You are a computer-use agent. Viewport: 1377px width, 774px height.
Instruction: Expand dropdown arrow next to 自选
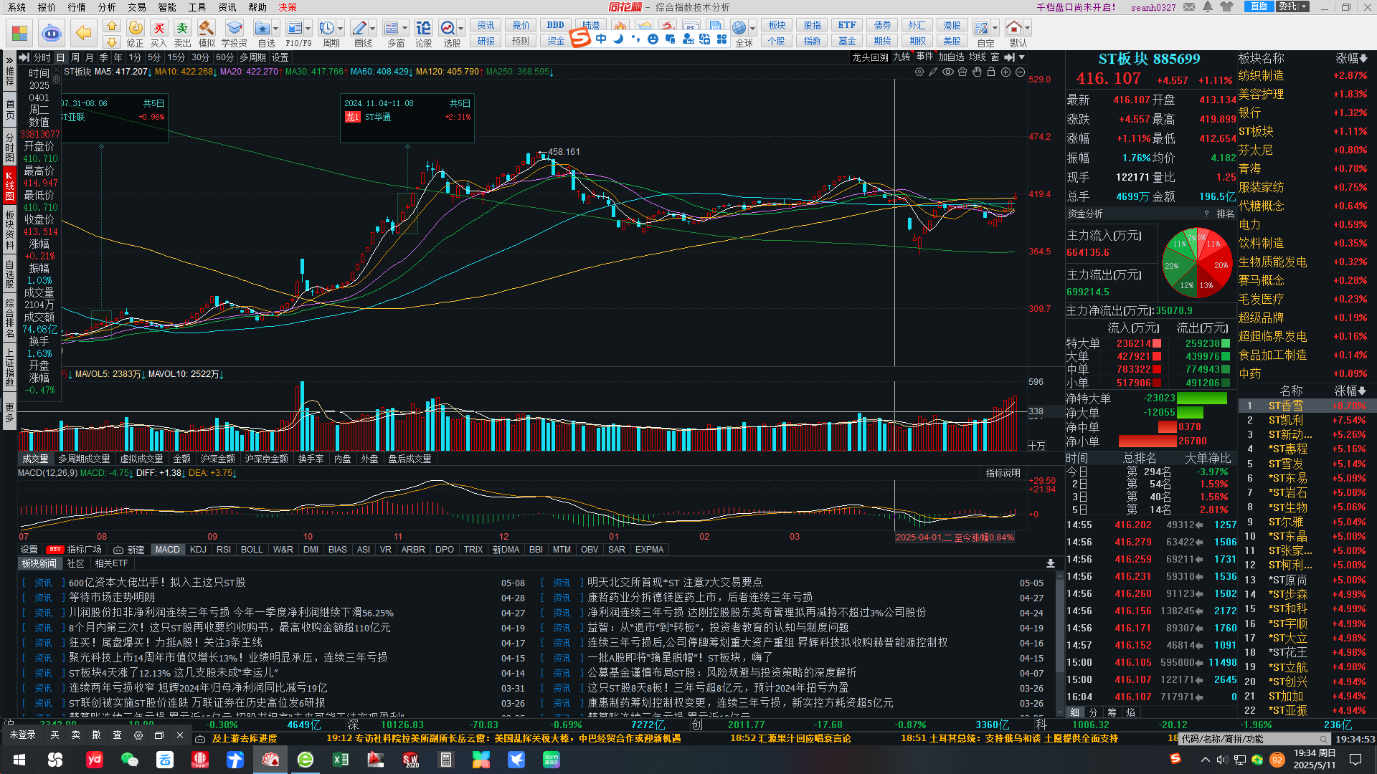click(276, 29)
